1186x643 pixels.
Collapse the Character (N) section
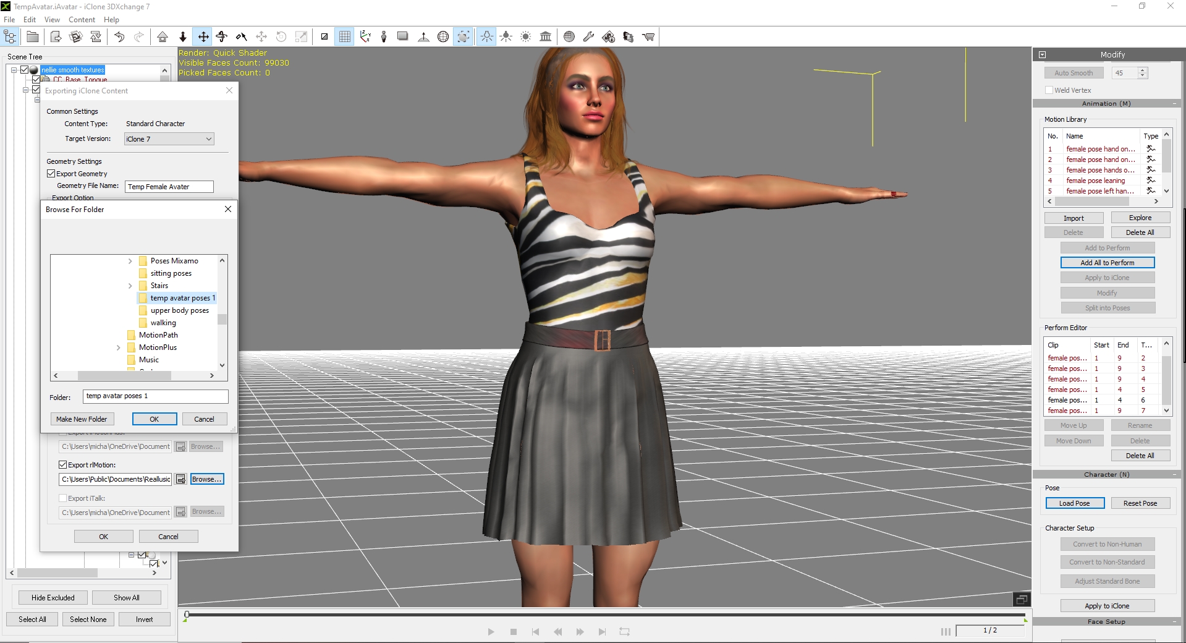pos(1174,474)
